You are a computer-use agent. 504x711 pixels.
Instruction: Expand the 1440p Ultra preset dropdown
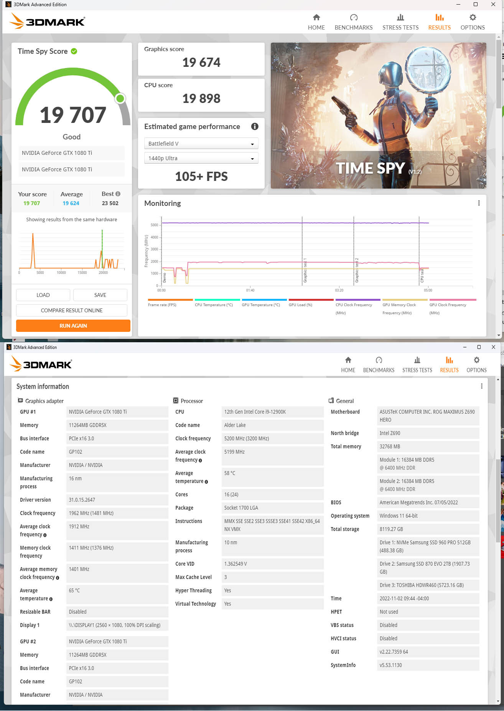click(x=201, y=158)
